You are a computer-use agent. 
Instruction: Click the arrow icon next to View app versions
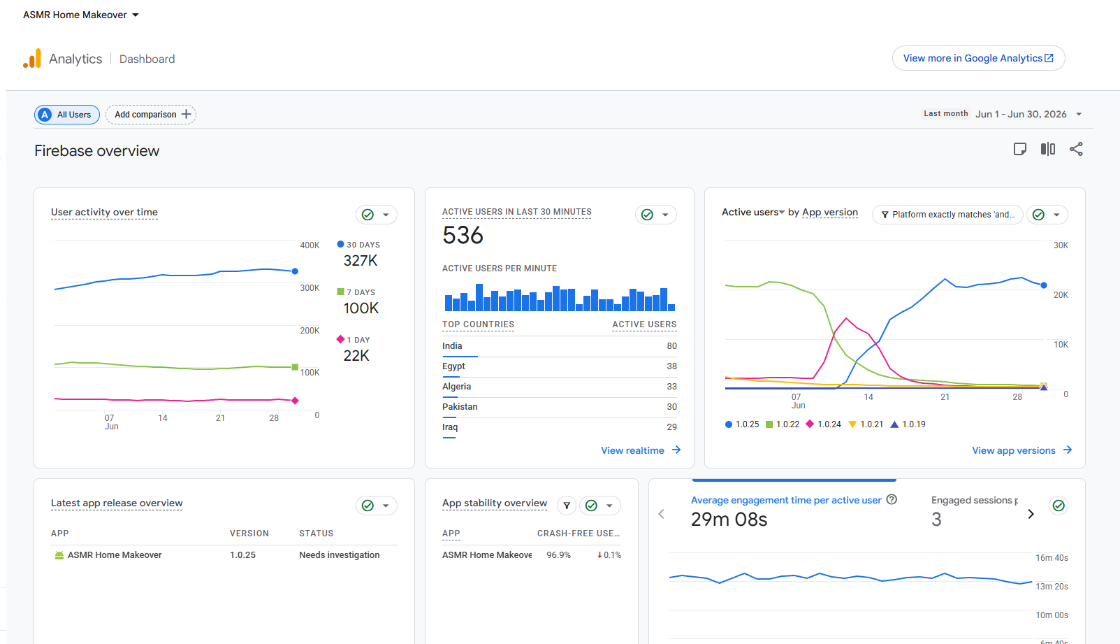[x=1068, y=450]
